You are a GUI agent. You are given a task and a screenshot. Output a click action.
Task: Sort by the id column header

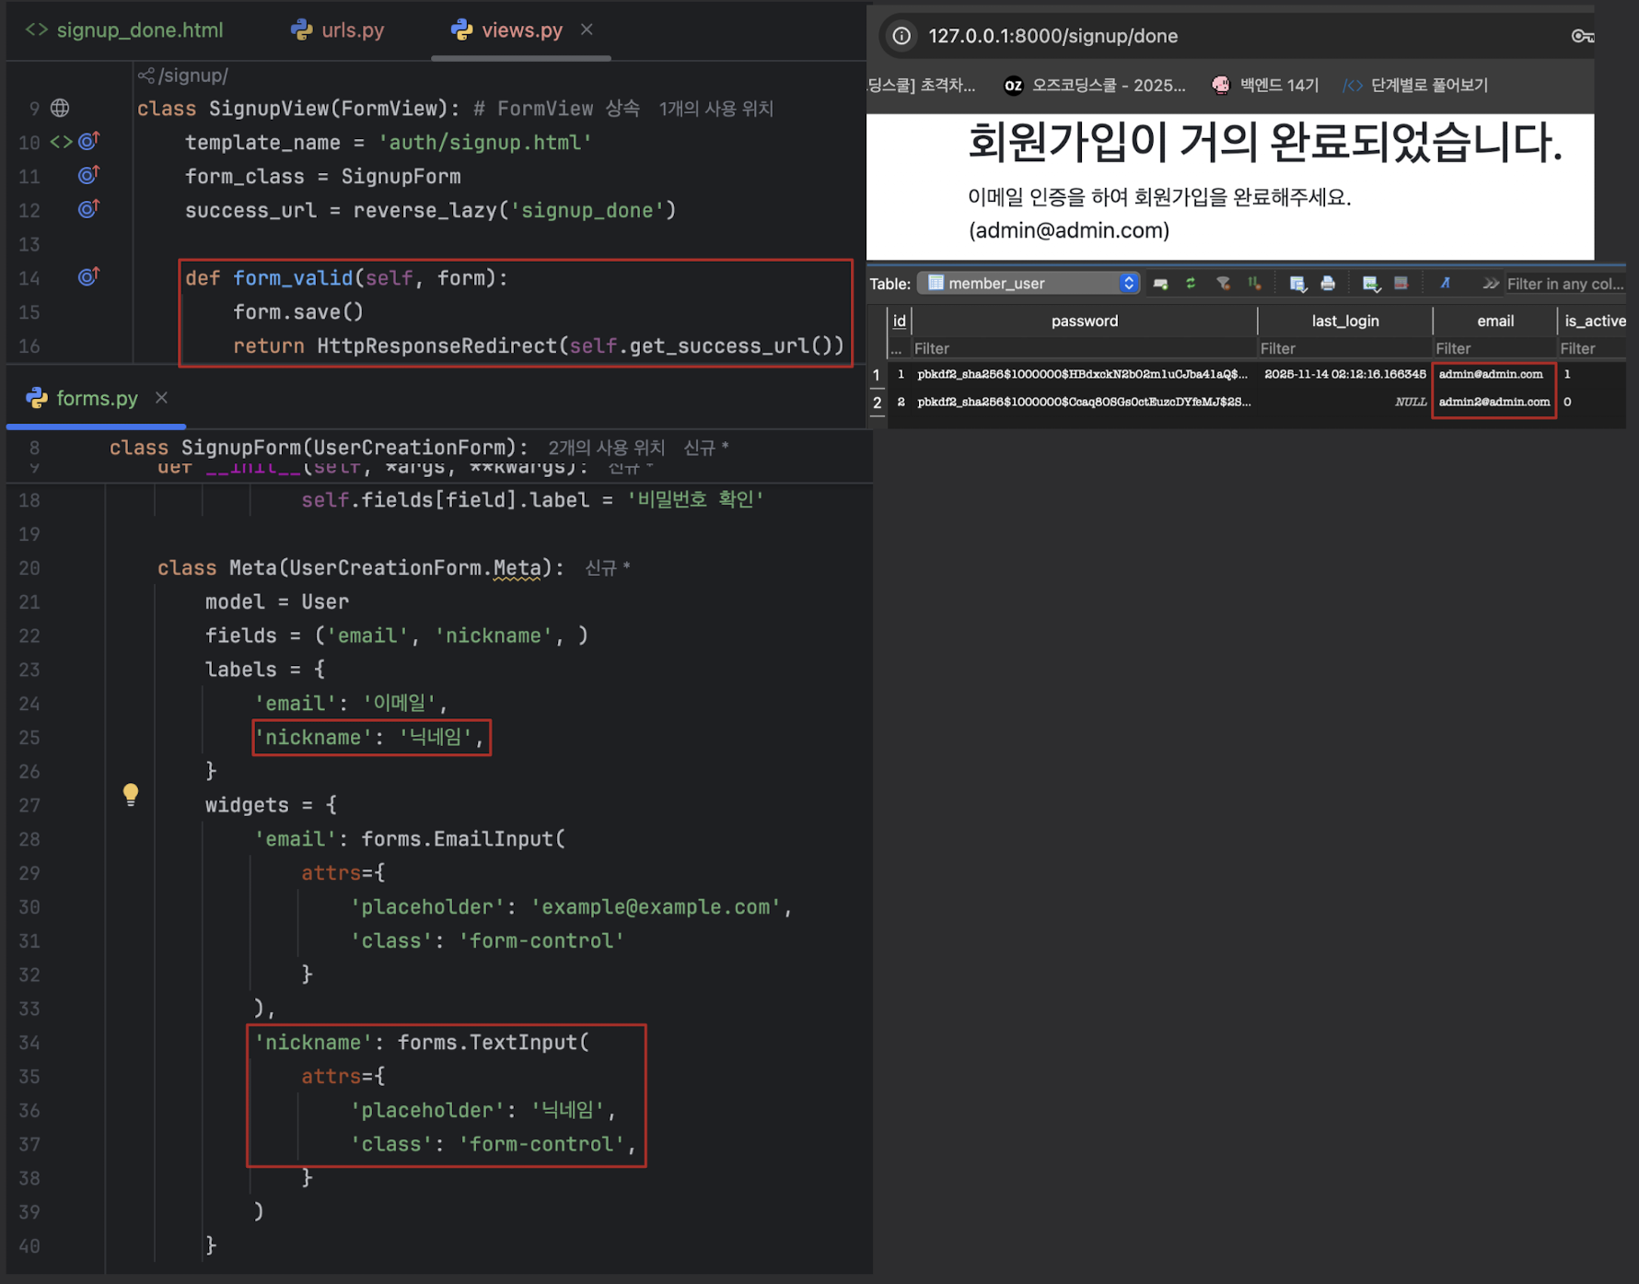[900, 321]
